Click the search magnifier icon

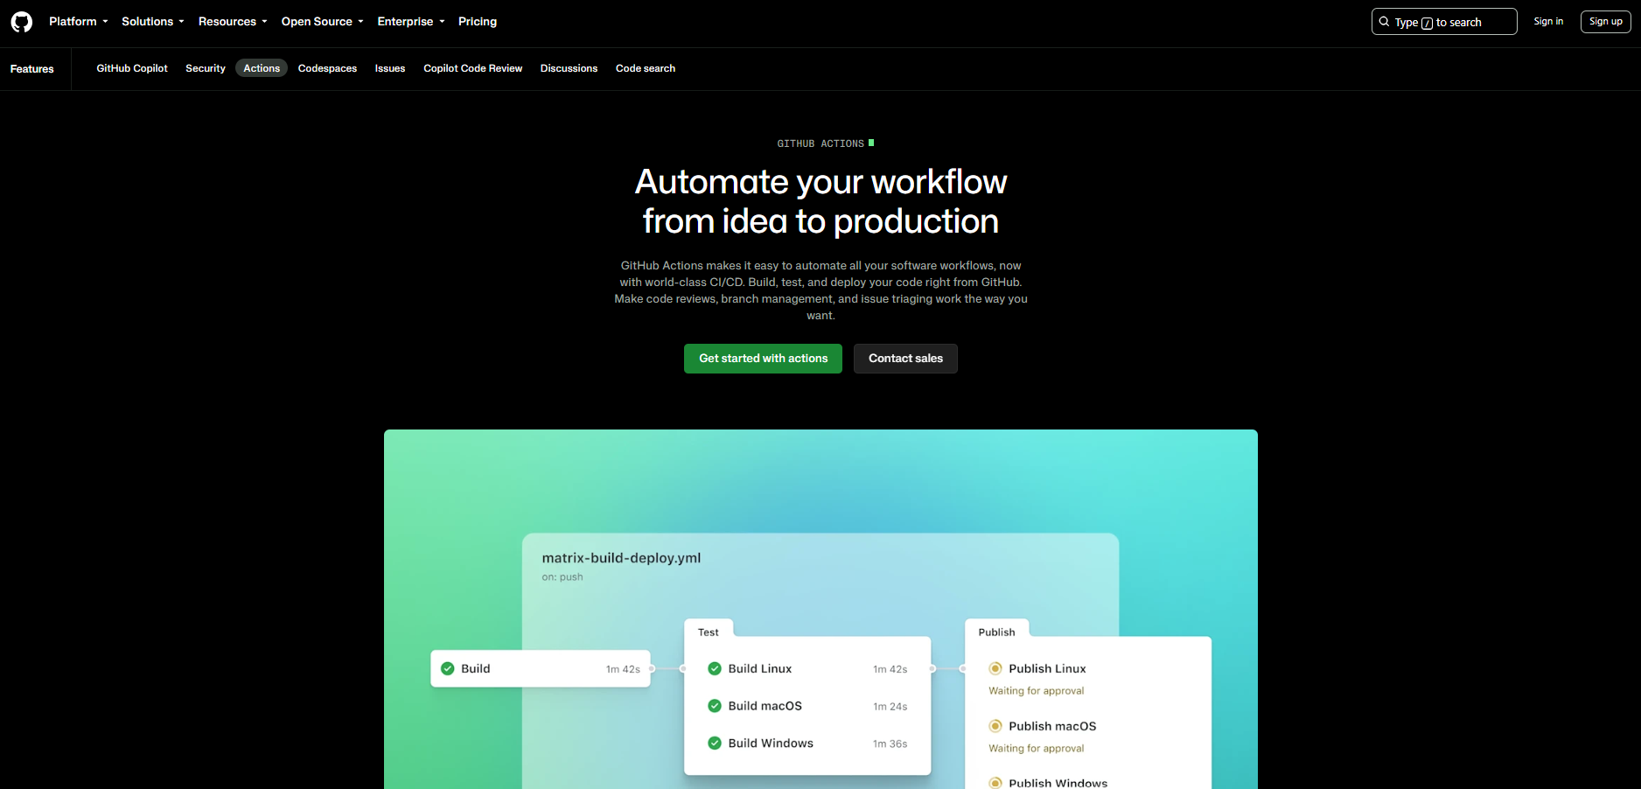click(1384, 22)
